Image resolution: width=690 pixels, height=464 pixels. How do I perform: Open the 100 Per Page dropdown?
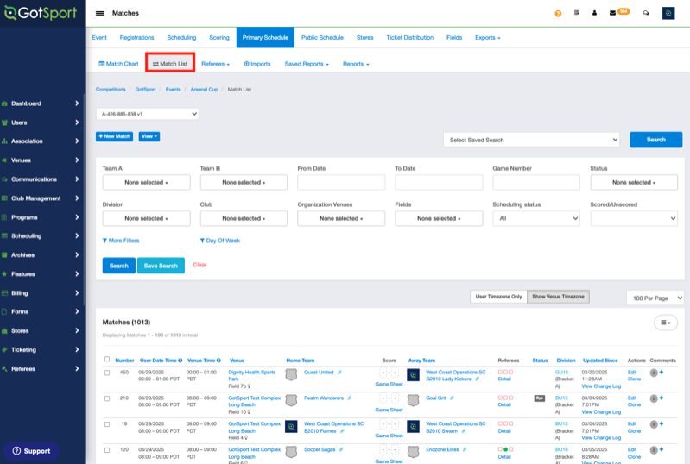click(655, 298)
